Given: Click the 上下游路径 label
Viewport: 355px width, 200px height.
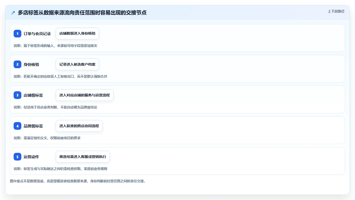Looking at the screenshot, I should coord(336,12).
